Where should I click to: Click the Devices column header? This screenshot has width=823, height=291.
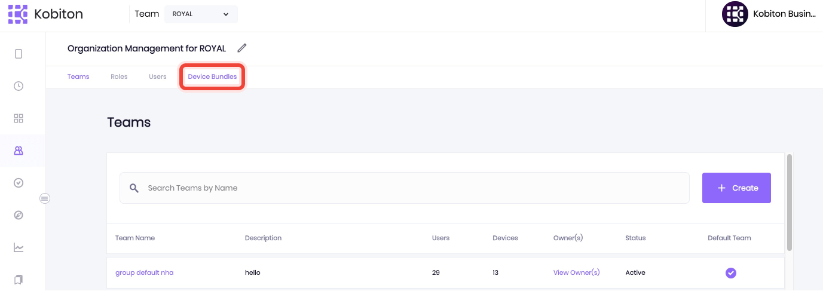[505, 238]
